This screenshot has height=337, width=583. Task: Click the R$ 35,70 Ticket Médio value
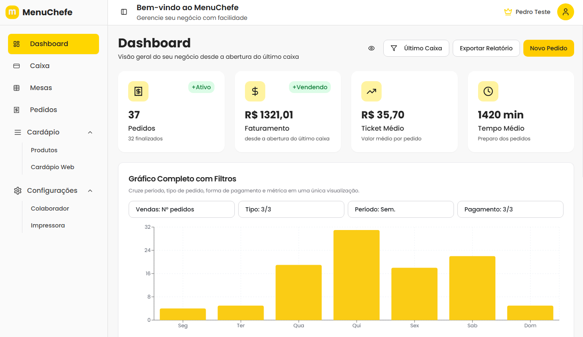383,115
